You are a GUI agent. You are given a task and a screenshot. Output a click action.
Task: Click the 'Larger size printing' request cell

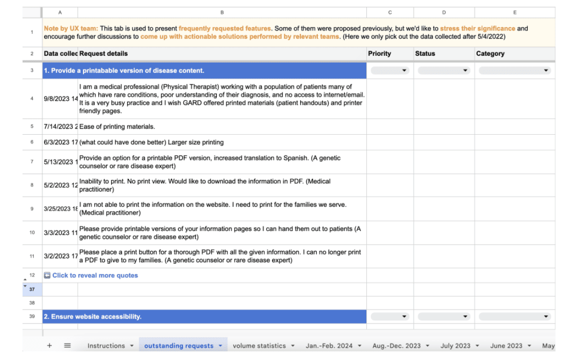tap(222, 142)
